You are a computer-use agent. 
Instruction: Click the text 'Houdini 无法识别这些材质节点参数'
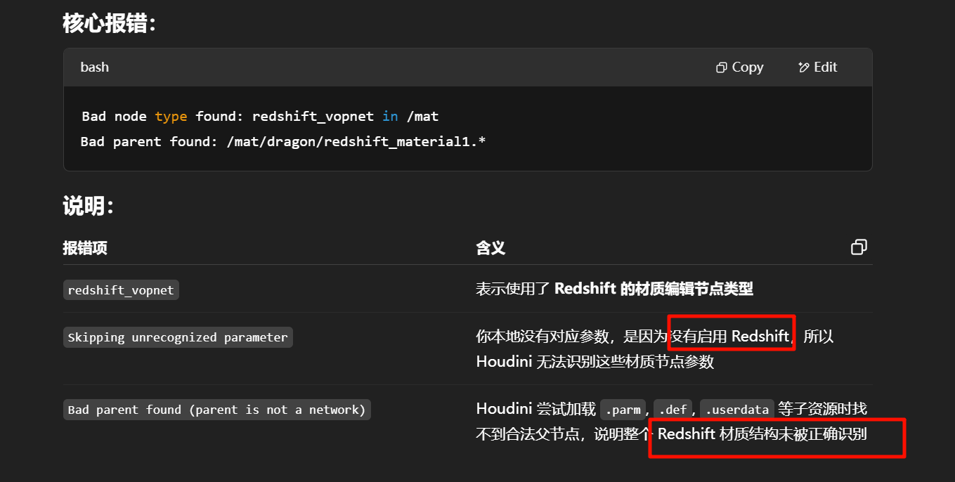tap(595, 362)
